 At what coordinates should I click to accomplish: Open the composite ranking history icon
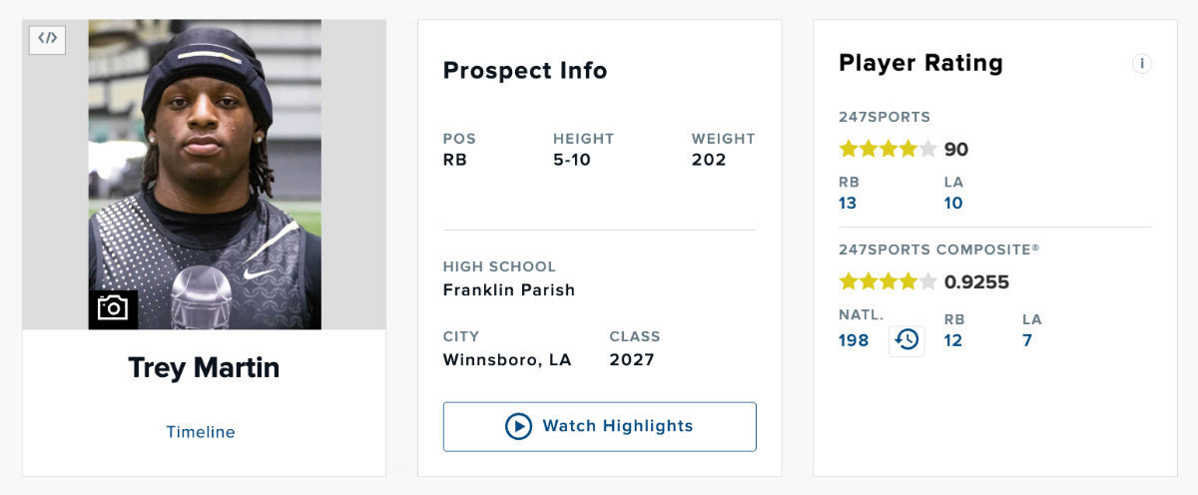click(906, 340)
